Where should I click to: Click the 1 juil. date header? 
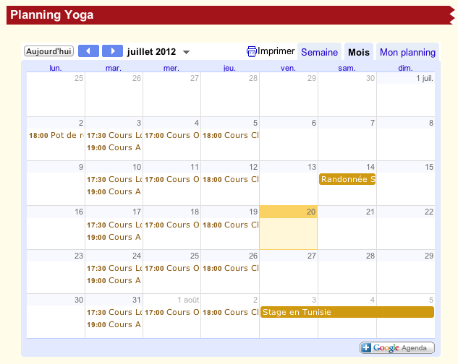424,78
